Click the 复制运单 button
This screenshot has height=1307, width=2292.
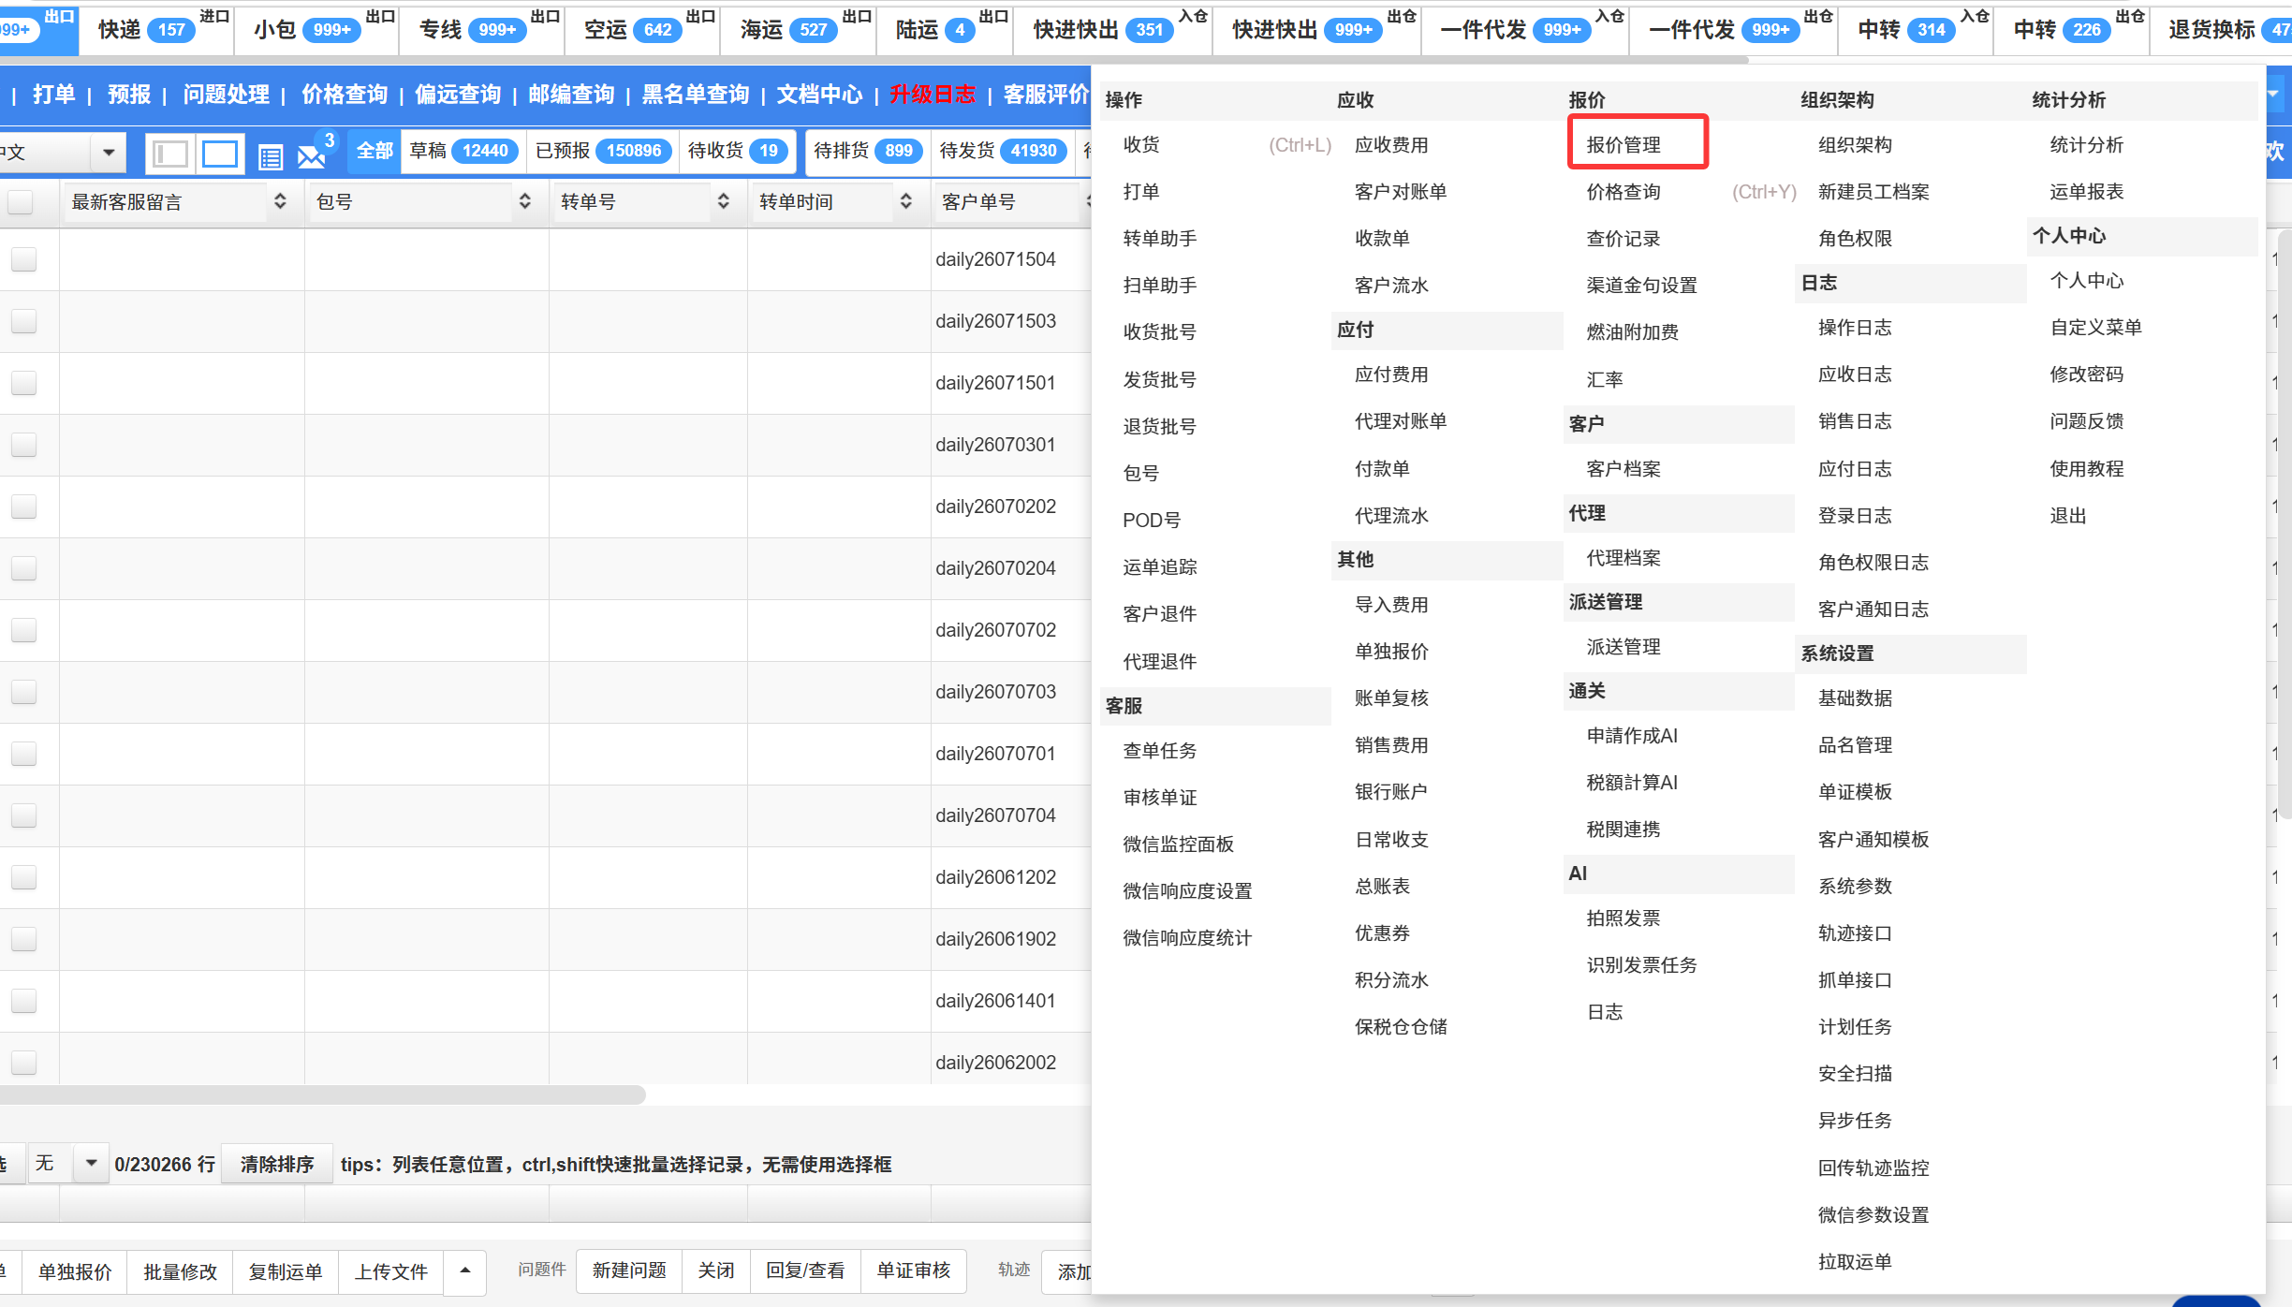point(286,1271)
